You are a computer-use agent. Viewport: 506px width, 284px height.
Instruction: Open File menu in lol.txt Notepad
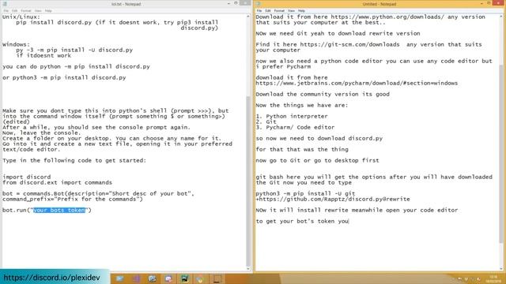point(6,10)
